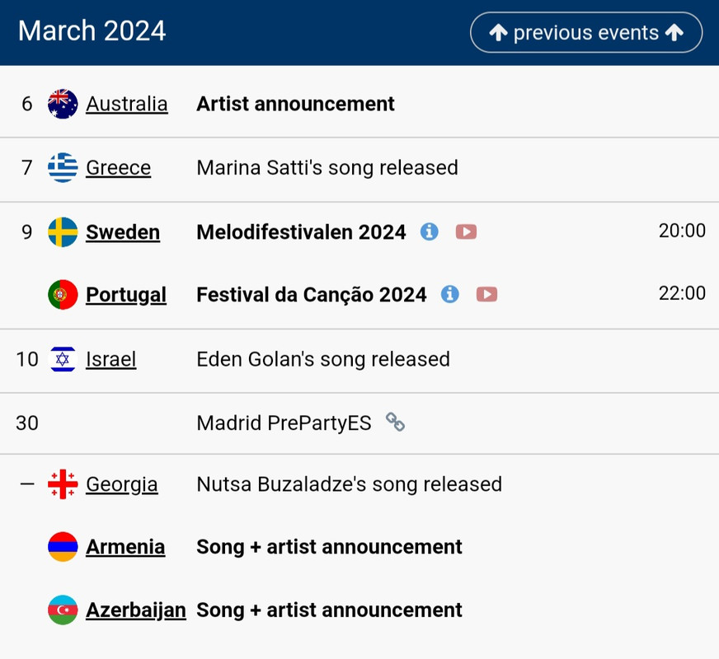719x659 pixels.
Task: Go to the Georgia country page
Action: click(122, 484)
